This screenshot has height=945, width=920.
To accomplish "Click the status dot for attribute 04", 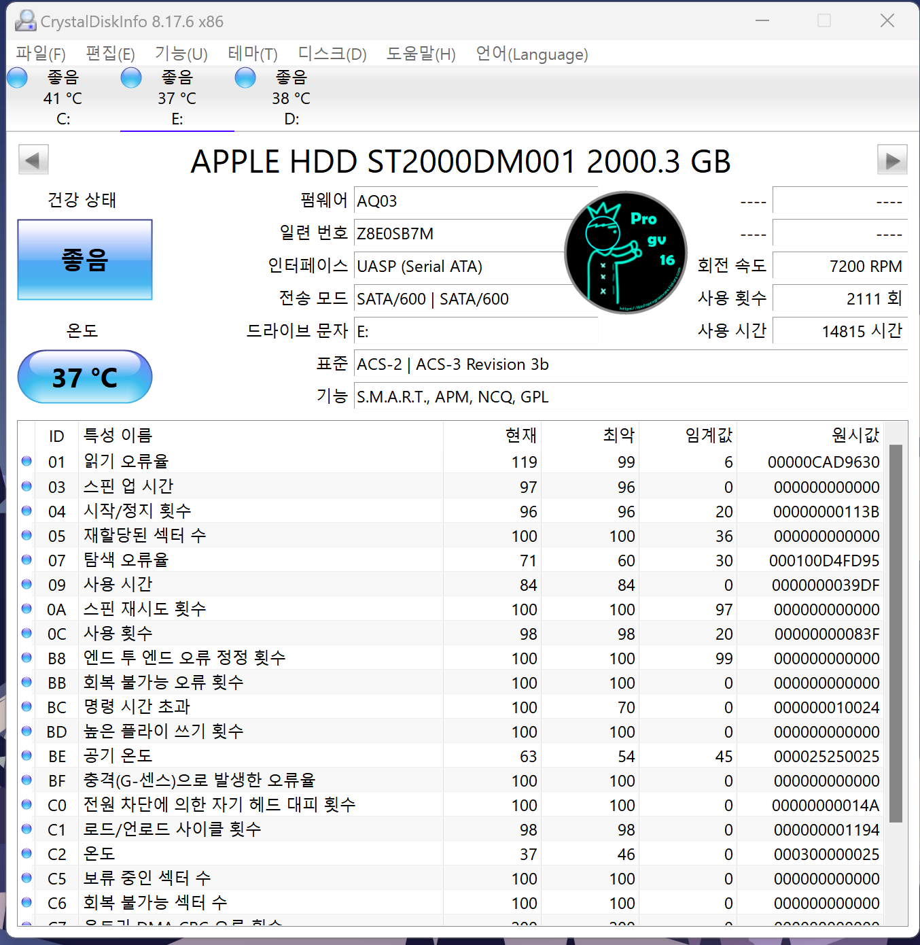I will coord(26,511).
